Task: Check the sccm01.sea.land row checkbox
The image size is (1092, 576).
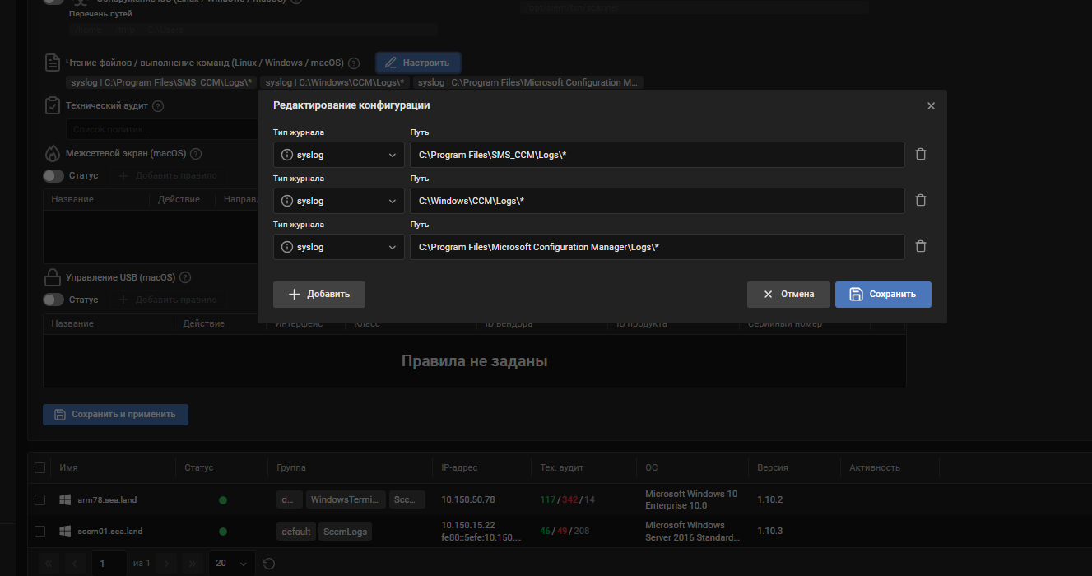Action: (x=40, y=532)
